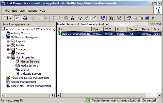Click the Reports tree label

[x=21, y=41]
